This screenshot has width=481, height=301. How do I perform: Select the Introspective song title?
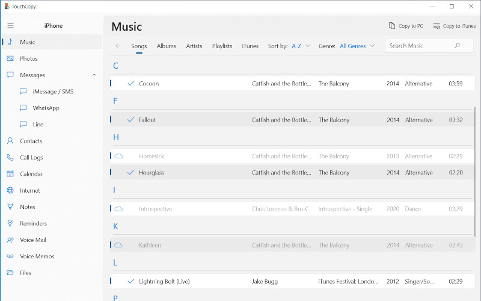pyautogui.click(x=155, y=209)
